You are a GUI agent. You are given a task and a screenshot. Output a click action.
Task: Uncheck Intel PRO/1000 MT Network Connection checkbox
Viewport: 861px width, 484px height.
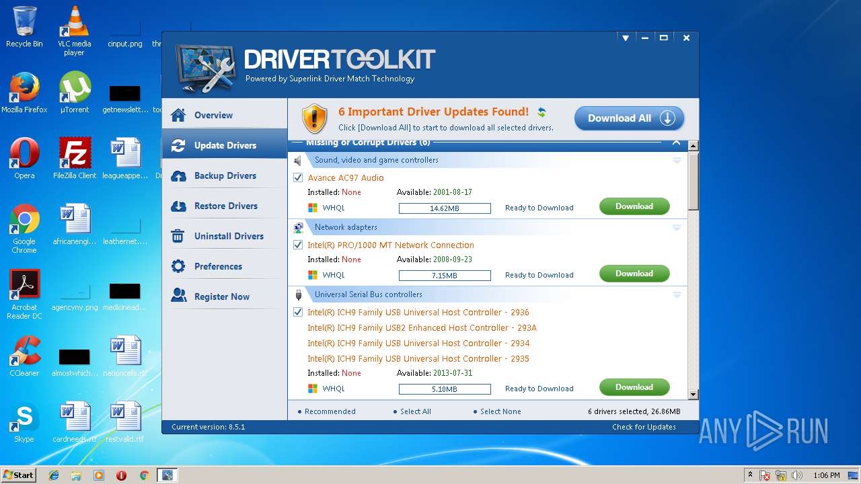tap(298, 245)
